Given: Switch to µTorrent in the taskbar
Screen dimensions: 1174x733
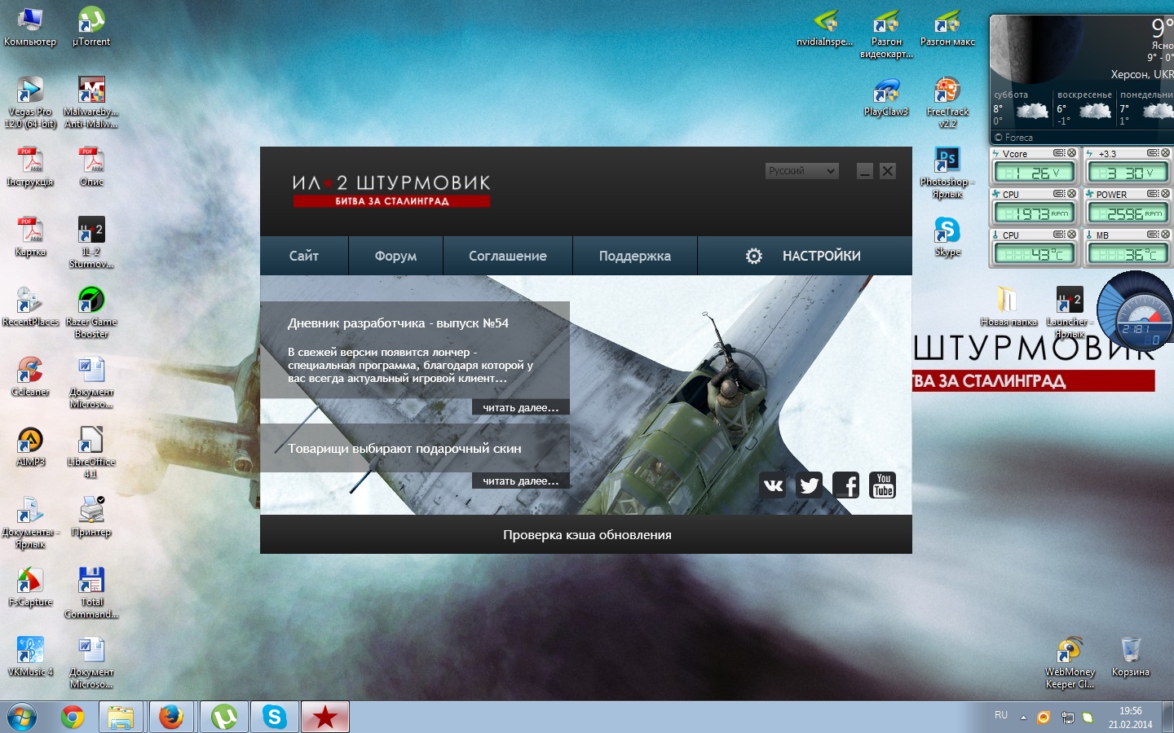Looking at the screenshot, I should [x=223, y=718].
